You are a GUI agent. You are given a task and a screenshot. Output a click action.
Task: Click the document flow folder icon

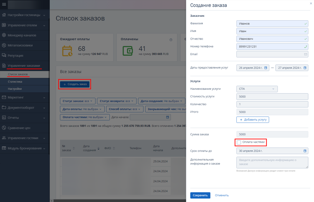click(4, 108)
